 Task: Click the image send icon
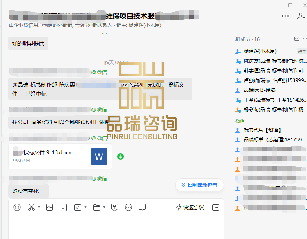click(x=50, y=207)
